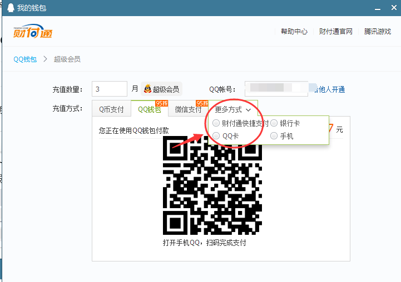401x282 pixels.
Task: Click the Tenpay 财付通 logo
Action: click(33, 31)
